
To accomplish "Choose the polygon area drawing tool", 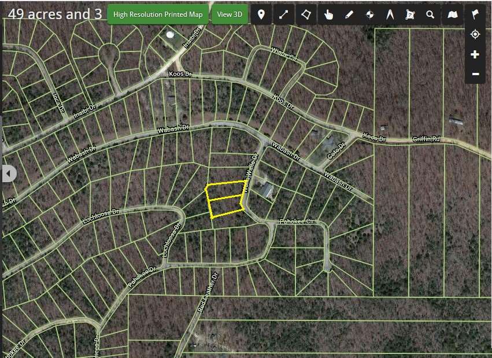I will coord(306,14).
